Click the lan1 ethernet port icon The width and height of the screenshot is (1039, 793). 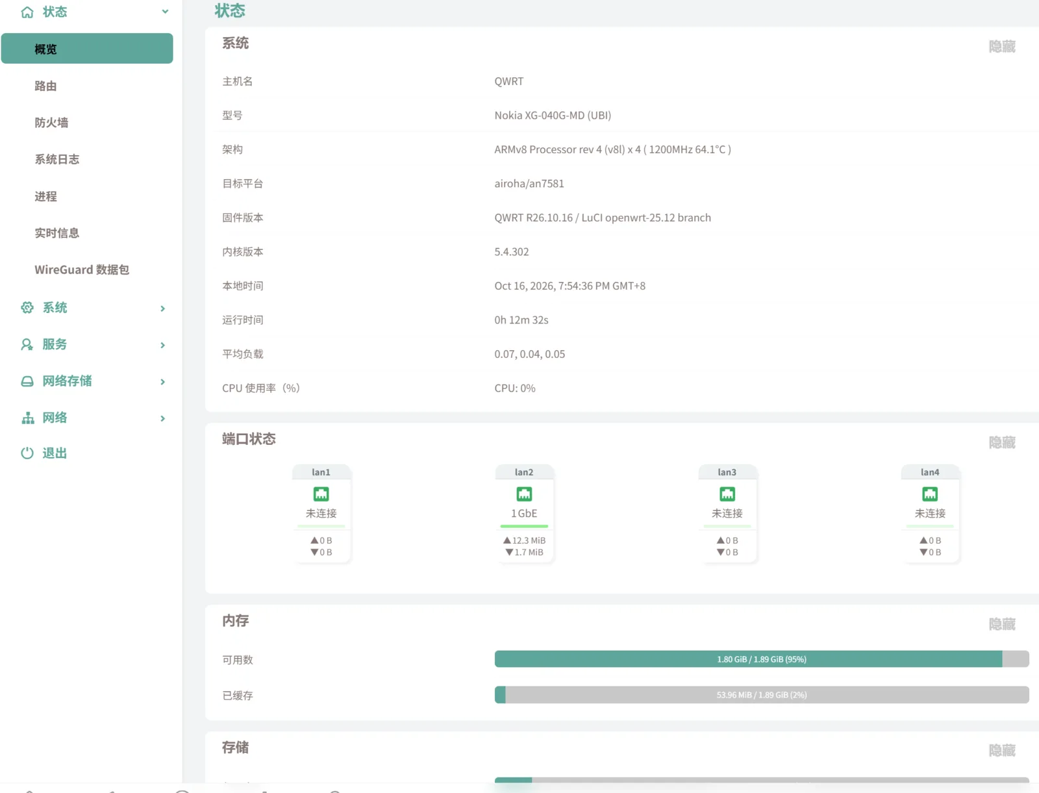321,494
